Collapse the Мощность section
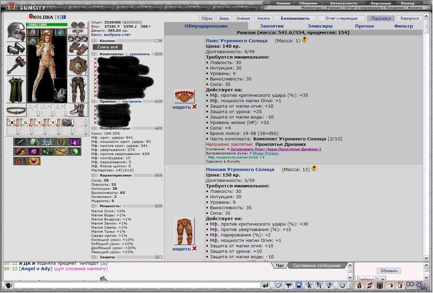 [x=93, y=206]
